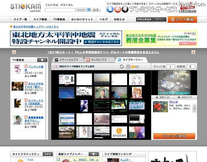Open the ちょぱー ranking link
Viewport: 207px width, 162px height.
125,160
